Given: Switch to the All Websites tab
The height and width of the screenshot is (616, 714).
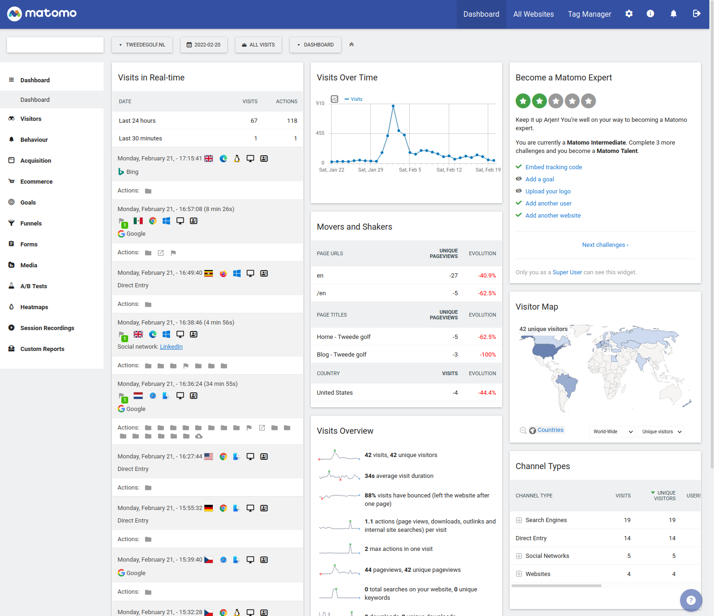Looking at the screenshot, I should tap(533, 14).
